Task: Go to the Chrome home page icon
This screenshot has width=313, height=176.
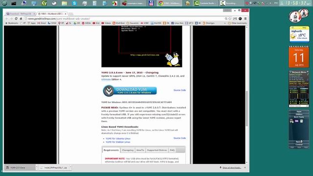Action: pyautogui.click(x=21, y=19)
